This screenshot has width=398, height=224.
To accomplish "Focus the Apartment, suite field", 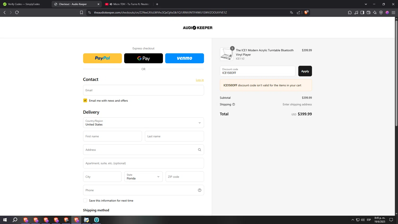I will click(143, 163).
